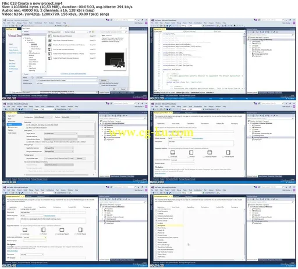The width and height of the screenshot is (298, 269).
Task: Click purple account avatar in 00:01:30 frame
Action: [295, 23]
